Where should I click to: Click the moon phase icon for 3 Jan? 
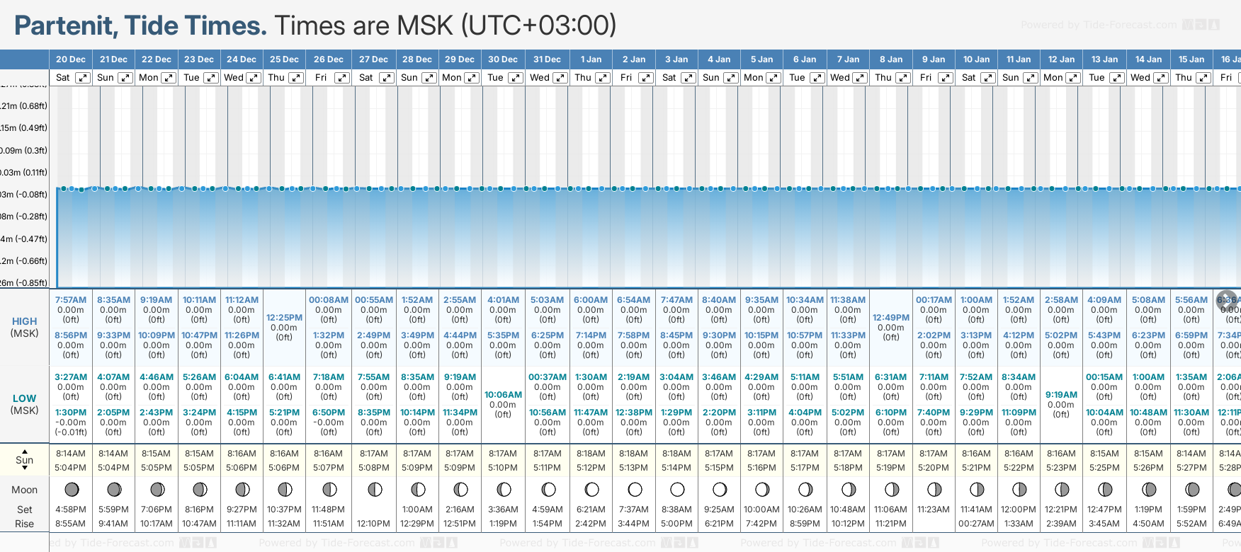[x=677, y=489]
